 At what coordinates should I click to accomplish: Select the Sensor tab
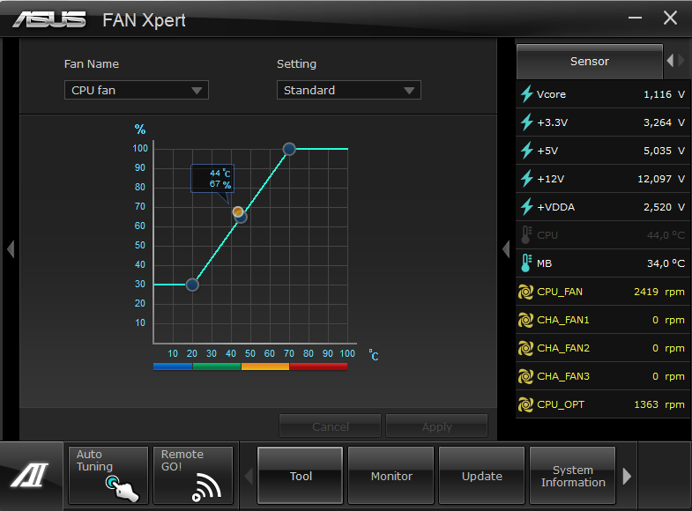point(590,62)
